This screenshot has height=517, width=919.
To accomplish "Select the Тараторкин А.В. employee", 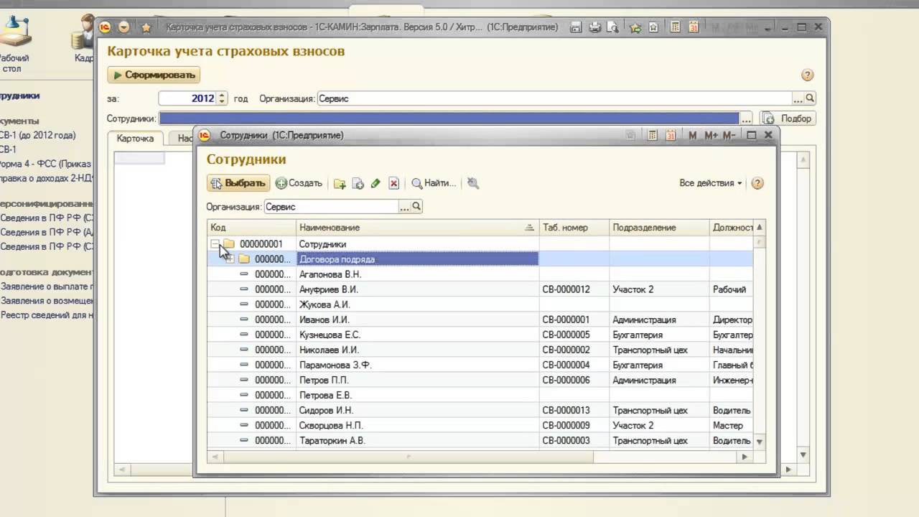I will pyautogui.click(x=480, y=440).
